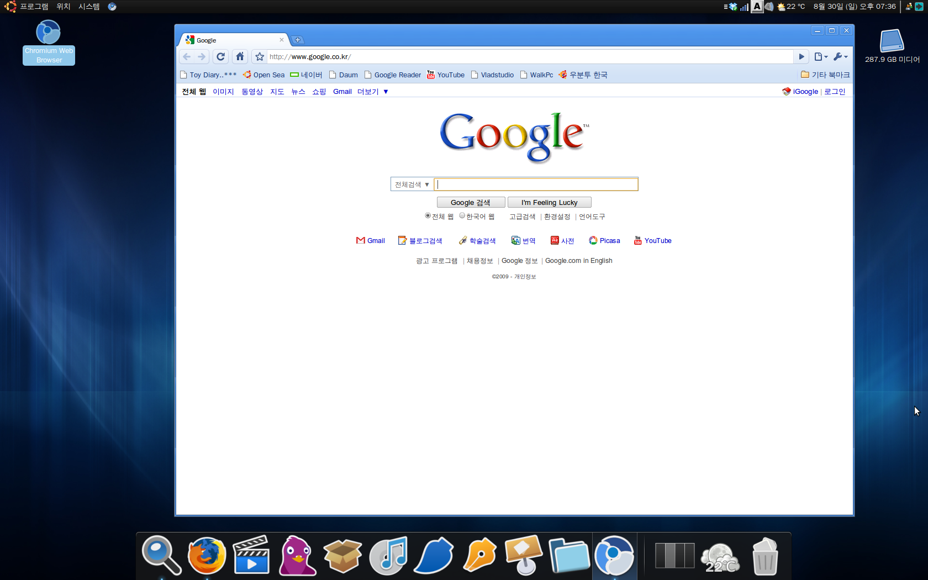Viewport: 928px width, 580px height.
Task: Expand the 더보기 dropdown
Action: (373, 92)
